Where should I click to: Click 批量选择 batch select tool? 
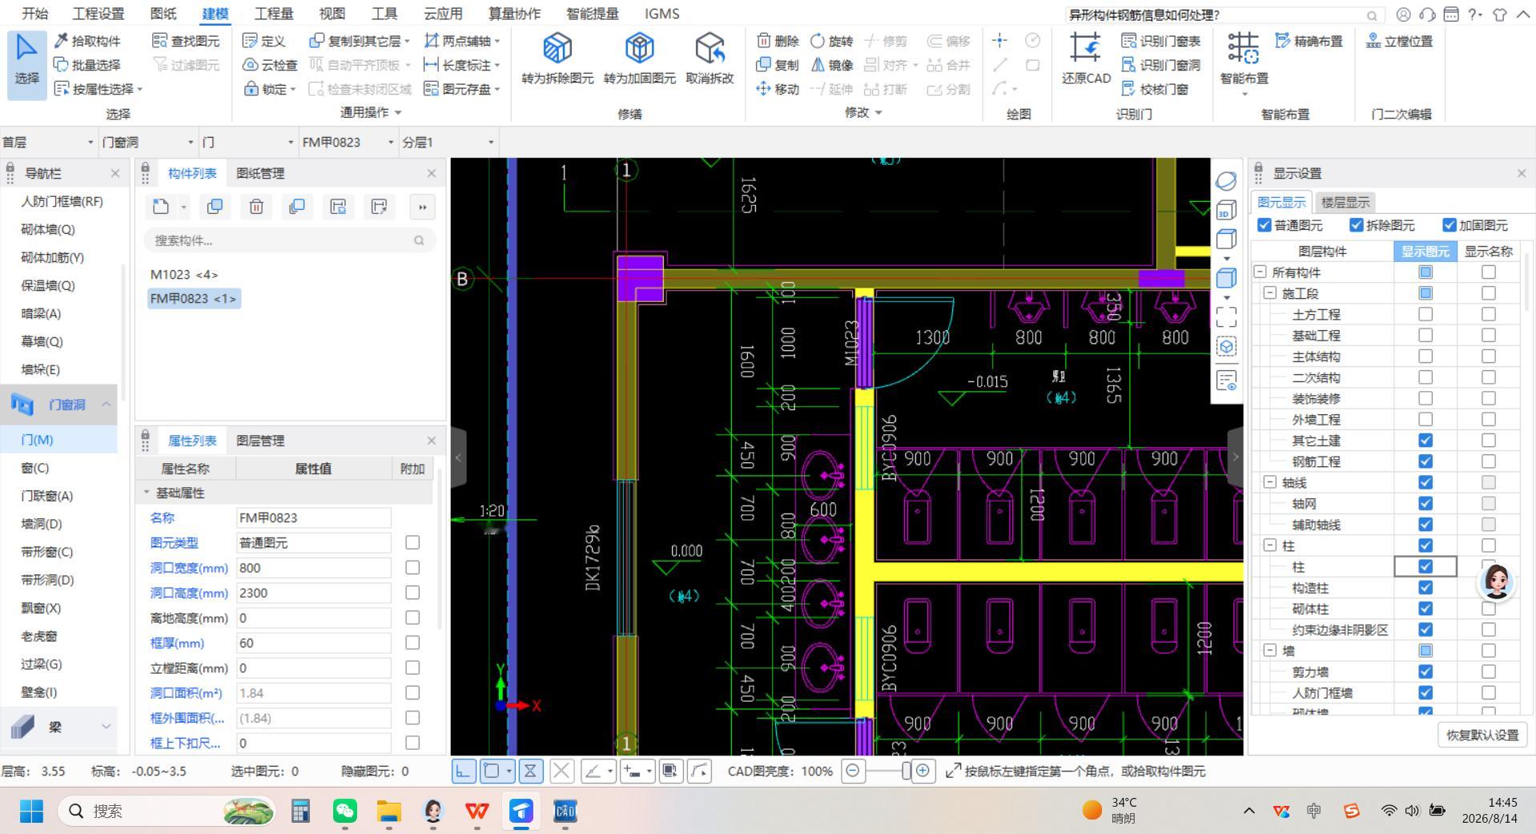(87, 65)
